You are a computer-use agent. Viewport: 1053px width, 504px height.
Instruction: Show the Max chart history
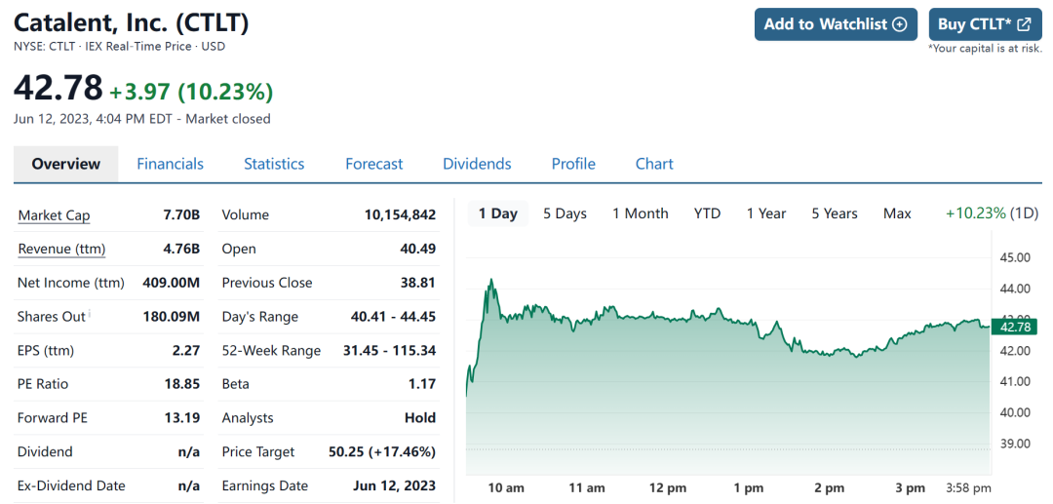pos(897,213)
